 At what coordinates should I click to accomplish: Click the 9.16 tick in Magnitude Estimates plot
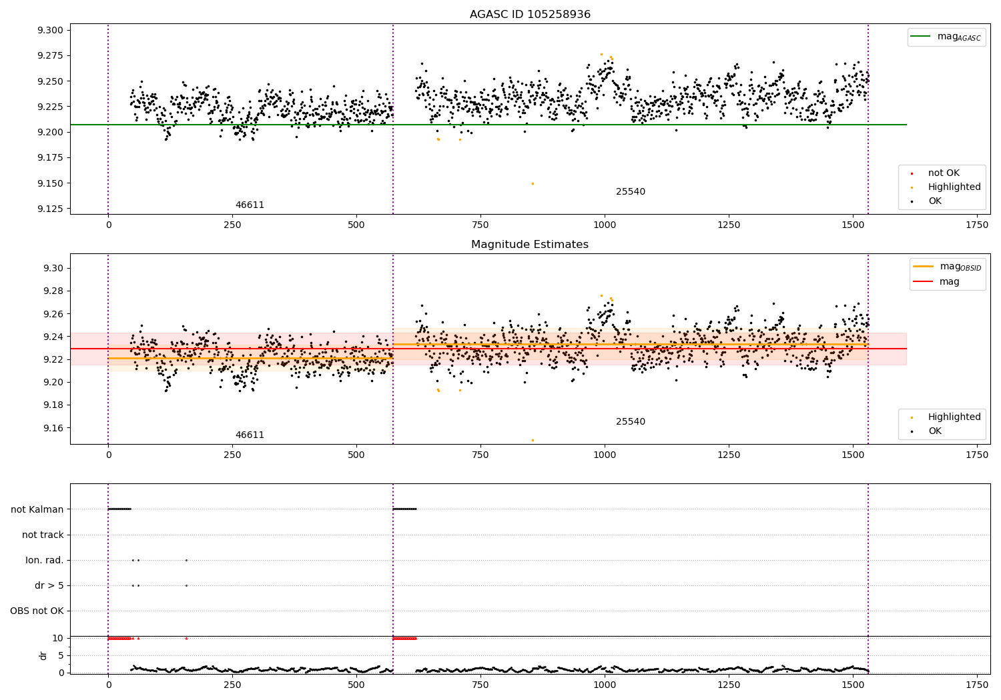pos(53,428)
